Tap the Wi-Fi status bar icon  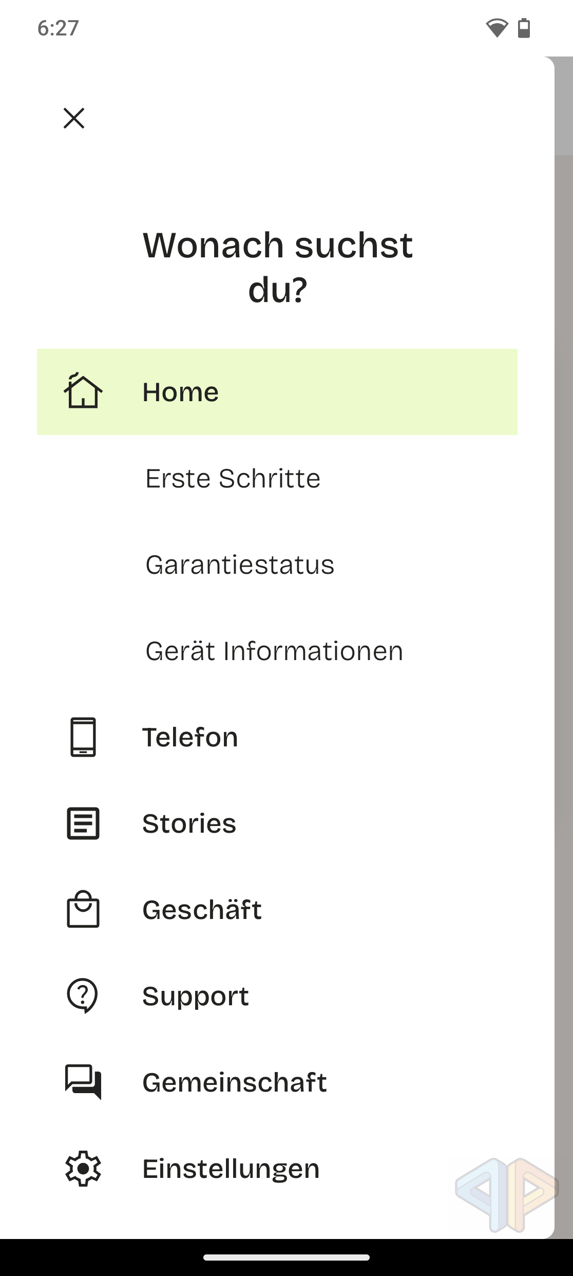(496, 28)
